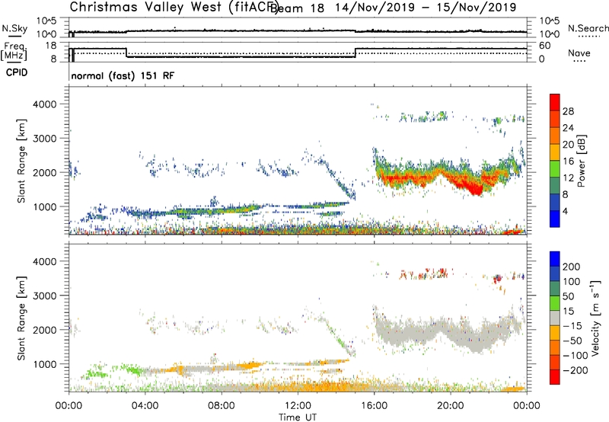Click the "-50" label on velocity colorbar

coord(572,340)
